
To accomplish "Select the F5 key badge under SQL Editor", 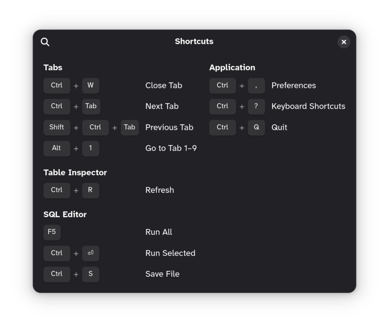I will pos(52,232).
